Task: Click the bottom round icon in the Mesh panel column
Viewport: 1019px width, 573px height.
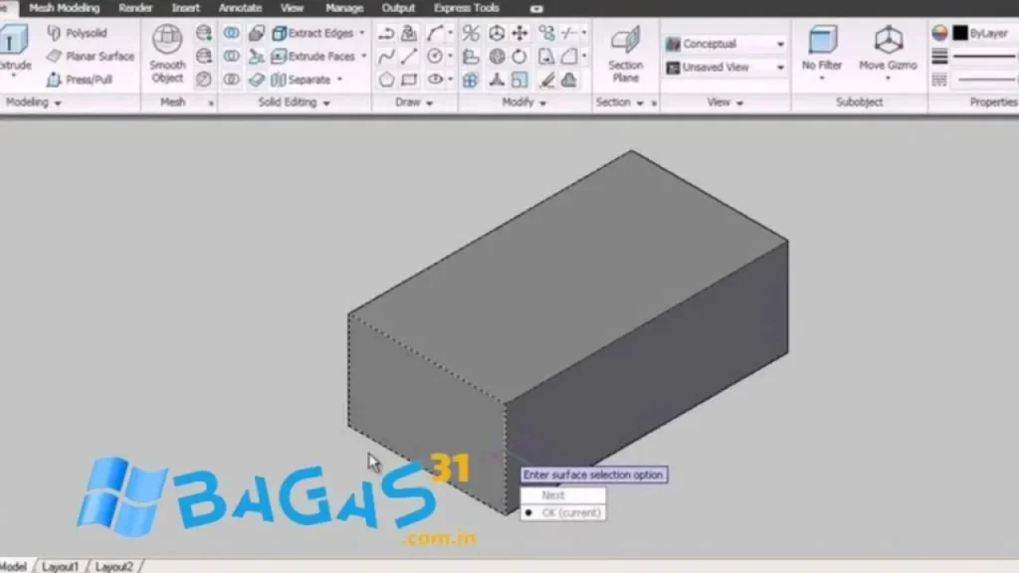Action: (204, 80)
